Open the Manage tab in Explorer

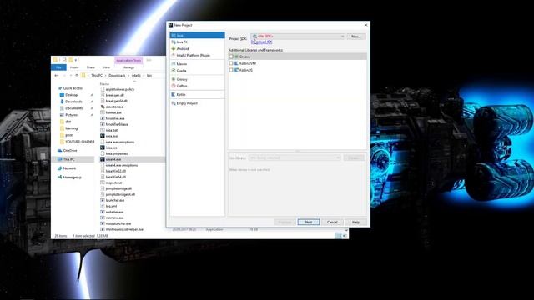(x=128, y=67)
